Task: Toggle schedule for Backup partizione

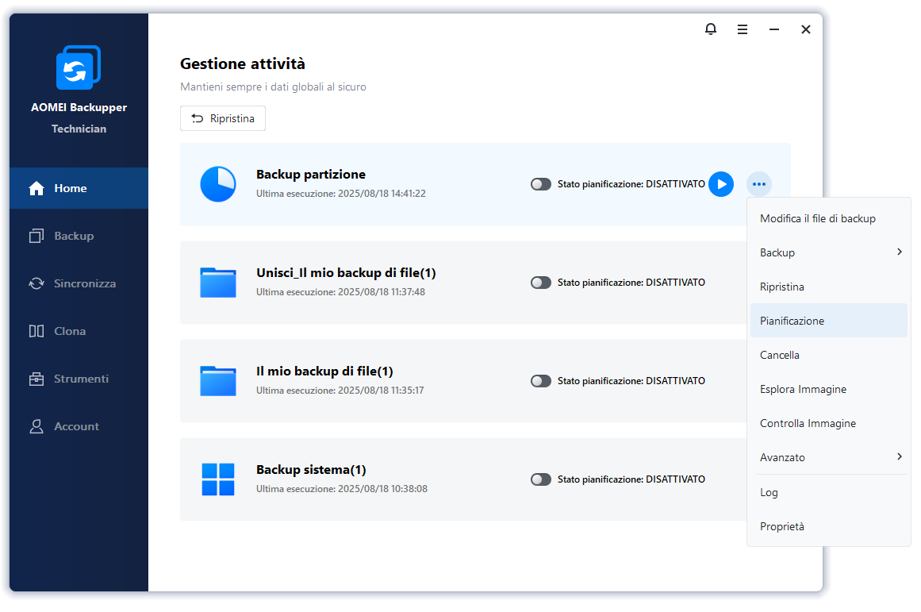Action: 541,184
